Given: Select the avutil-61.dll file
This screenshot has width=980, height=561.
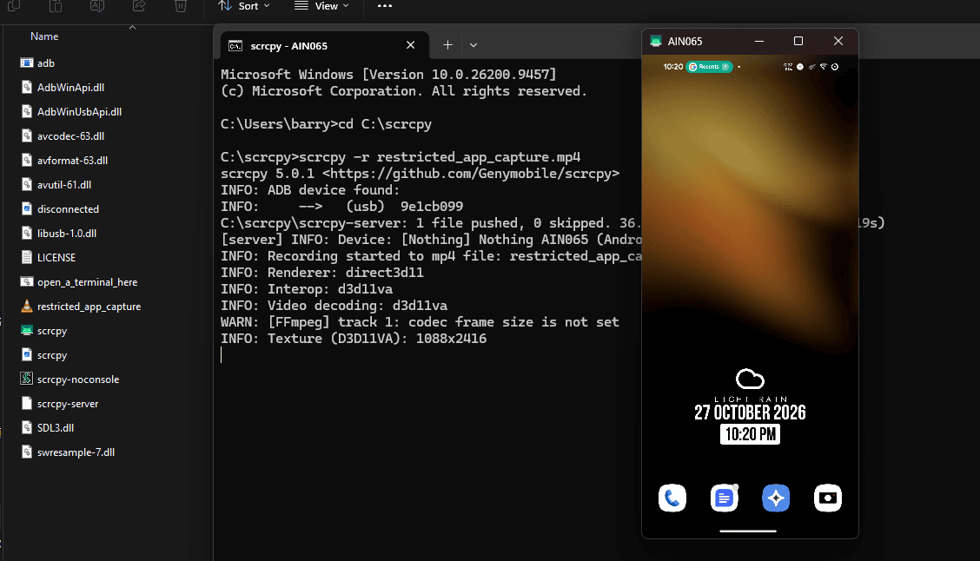Looking at the screenshot, I should 56,185.
